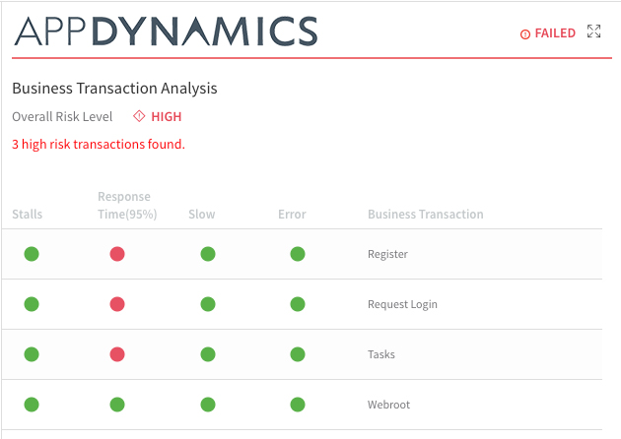Select the Tasks business transaction

(380, 354)
